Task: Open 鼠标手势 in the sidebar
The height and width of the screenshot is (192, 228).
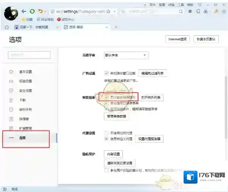Action: click(25, 109)
